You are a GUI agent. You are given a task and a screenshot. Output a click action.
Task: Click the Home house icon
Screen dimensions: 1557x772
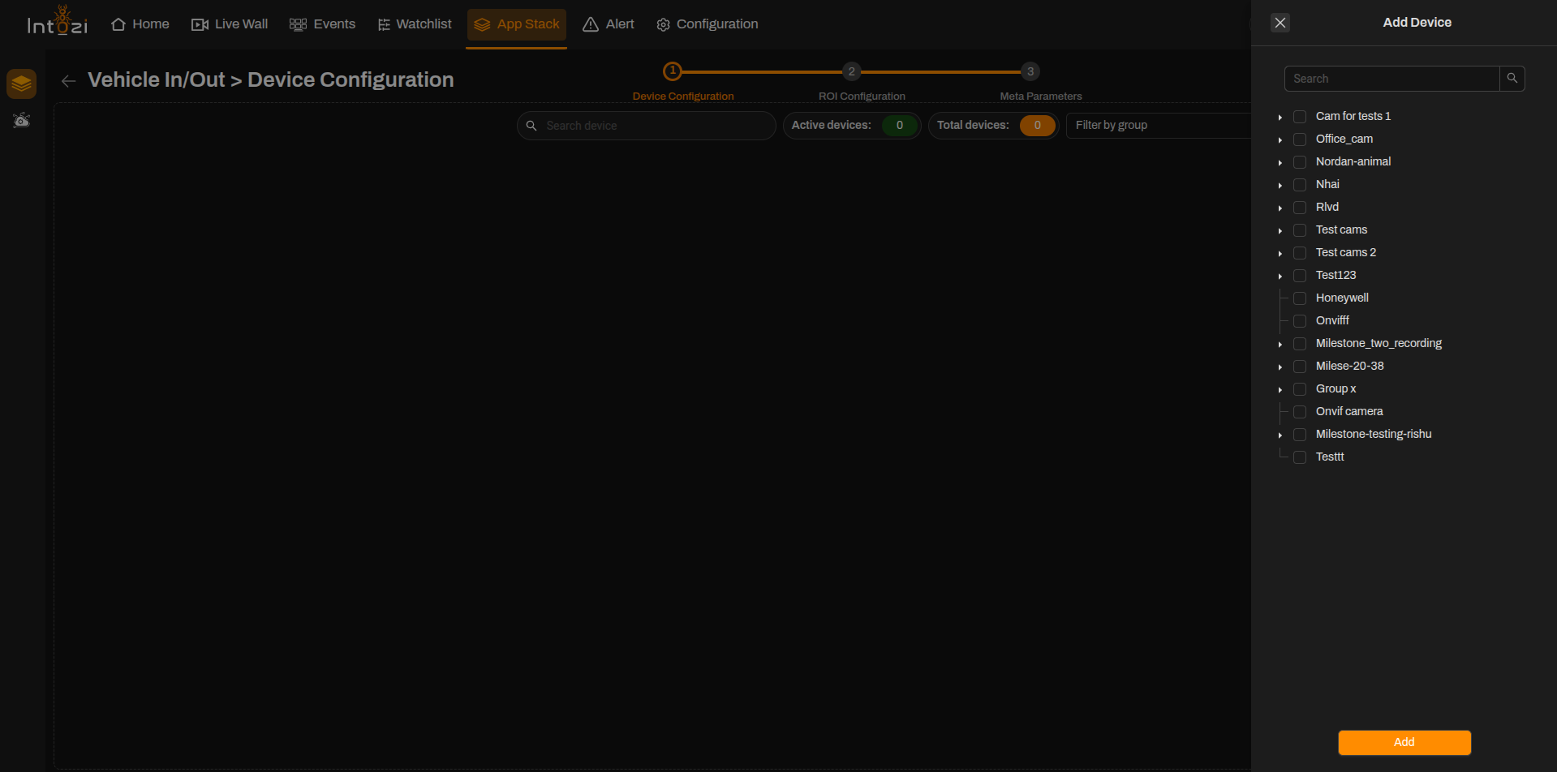tap(118, 24)
